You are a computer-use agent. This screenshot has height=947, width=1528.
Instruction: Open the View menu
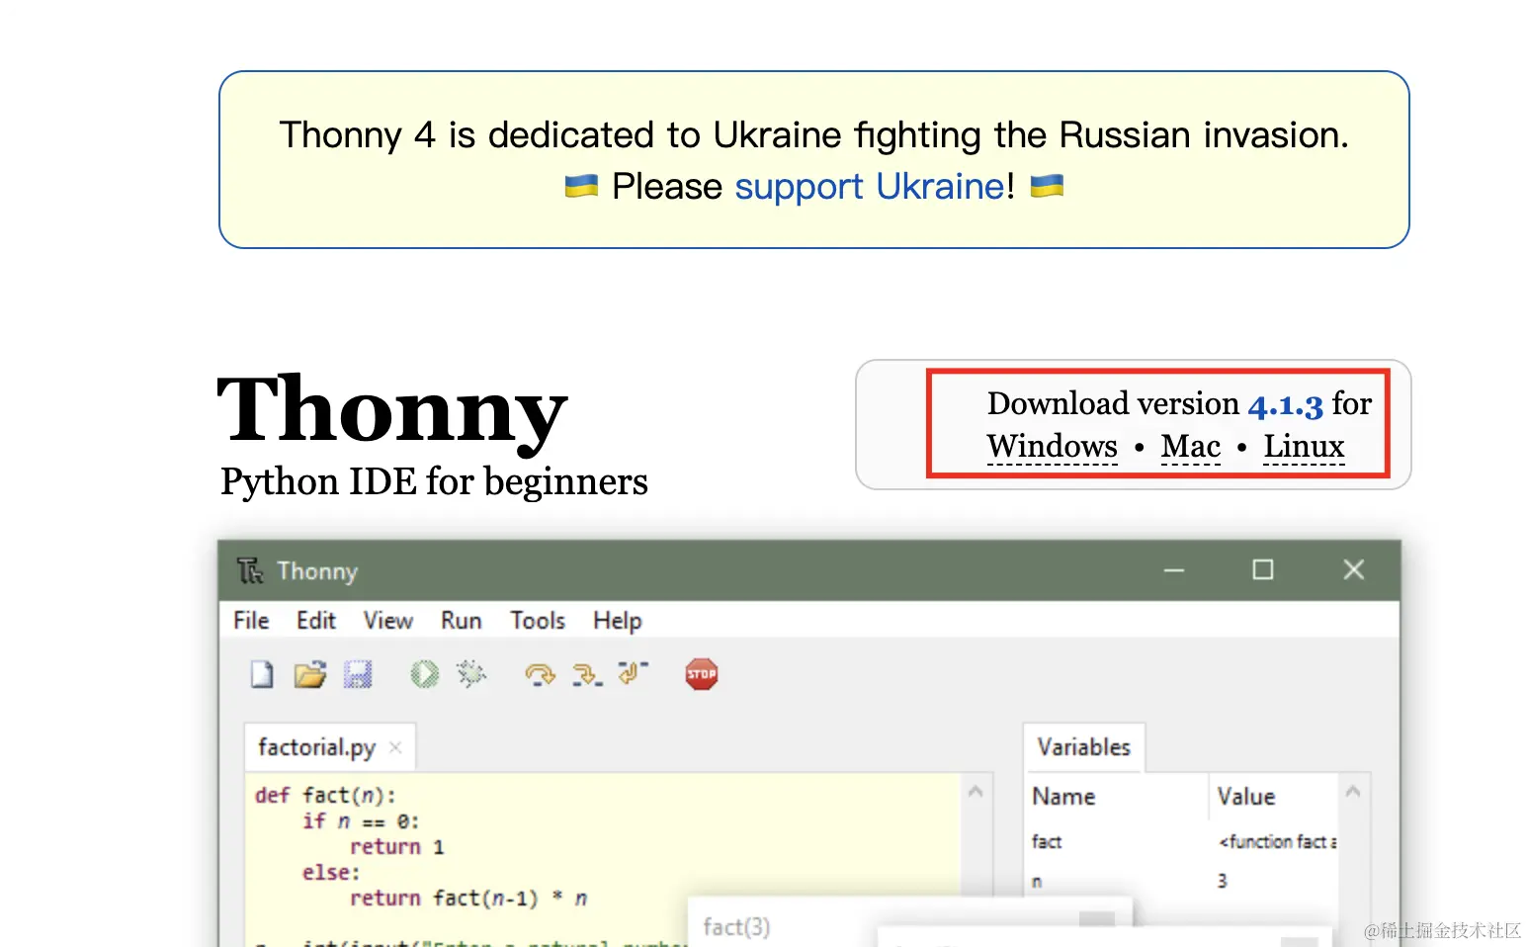tap(387, 620)
